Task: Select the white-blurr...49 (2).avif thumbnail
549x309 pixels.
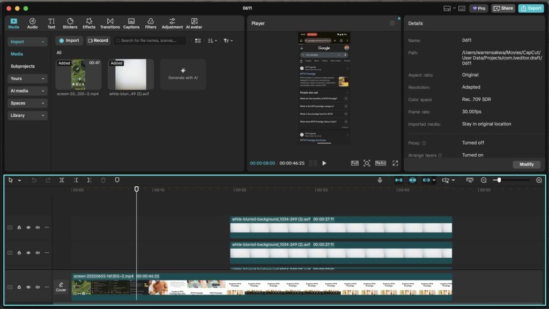Action: coord(131,74)
